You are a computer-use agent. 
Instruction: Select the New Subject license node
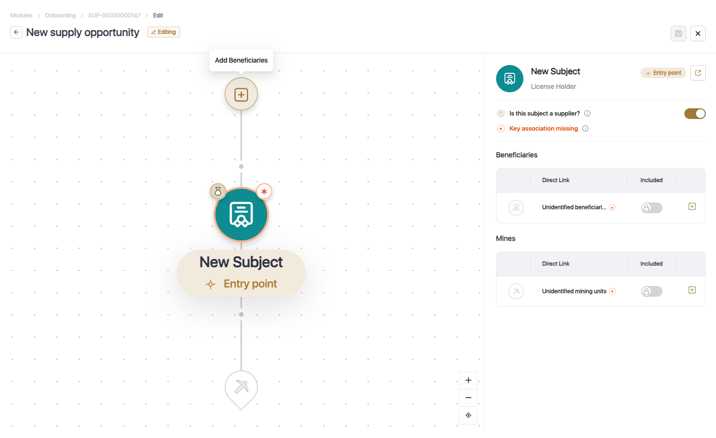[x=241, y=215]
